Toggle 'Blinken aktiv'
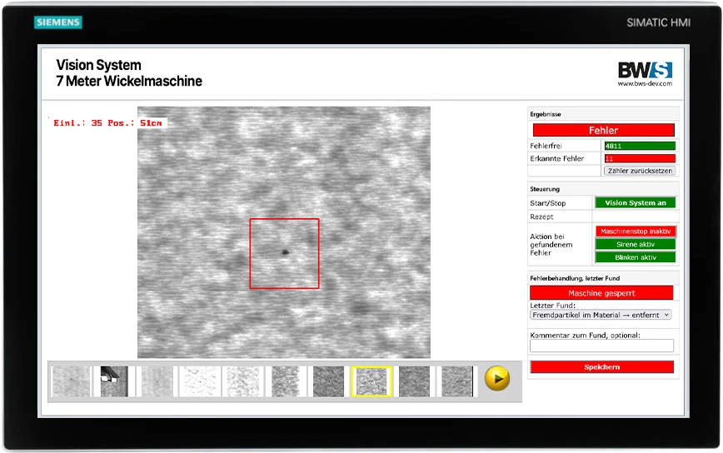The image size is (723, 453). coord(636,257)
